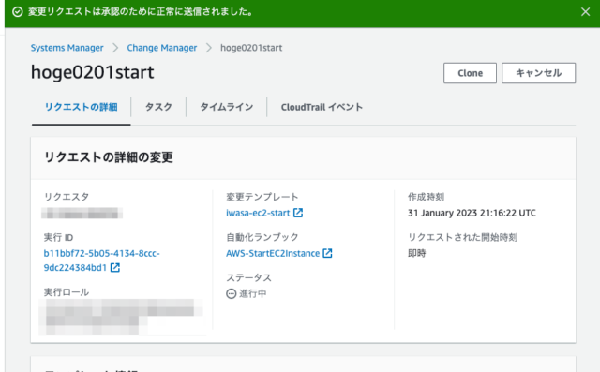The width and height of the screenshot is (600, 372).
Task: Click breadcrumb chevron after Systems Manager
Action: point(115,48)
